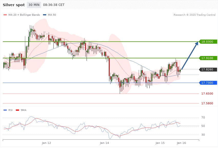Click the Jan 14 date label
218x148 pixels.
[x=104, y=143]
